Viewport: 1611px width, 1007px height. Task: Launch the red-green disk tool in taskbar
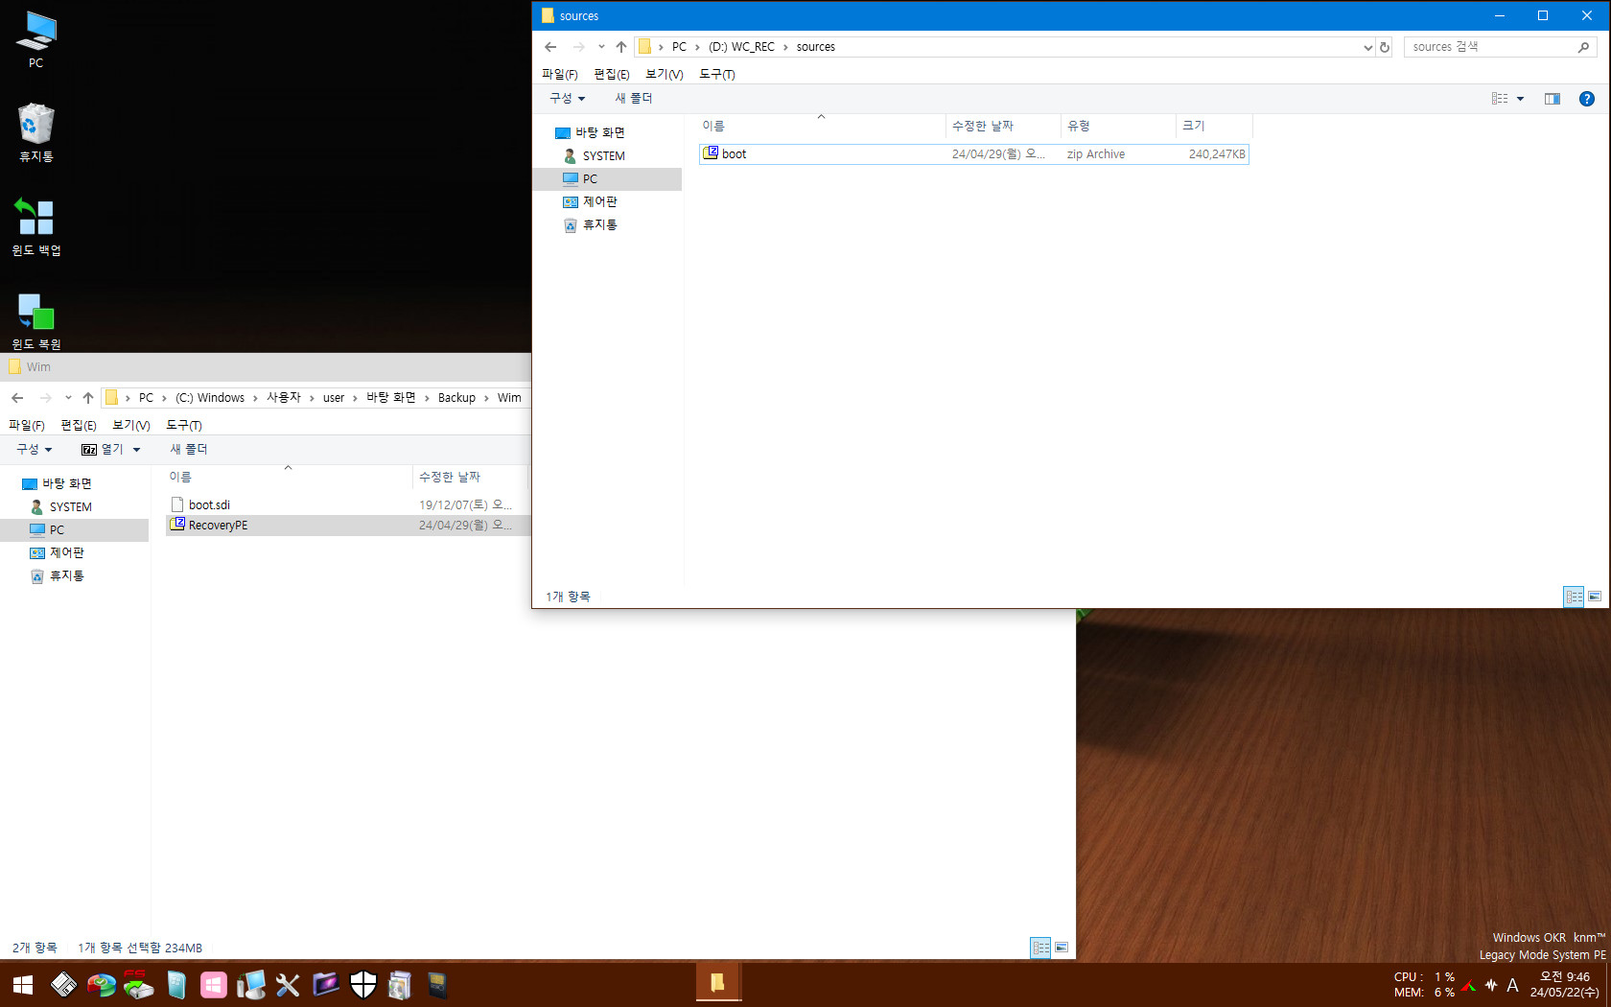pos(101,985)
